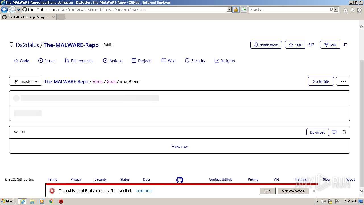Click Learn more in the download bar
364x205 pixels.
pos(144,191)
